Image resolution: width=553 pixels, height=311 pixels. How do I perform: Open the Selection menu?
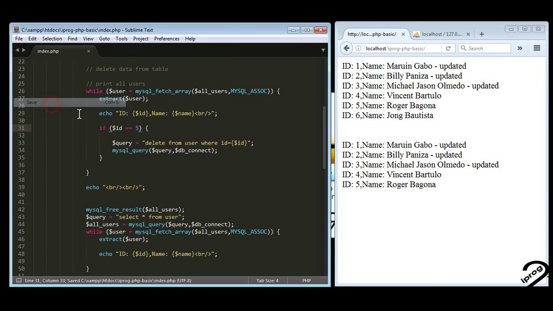(x=52, y=38)
